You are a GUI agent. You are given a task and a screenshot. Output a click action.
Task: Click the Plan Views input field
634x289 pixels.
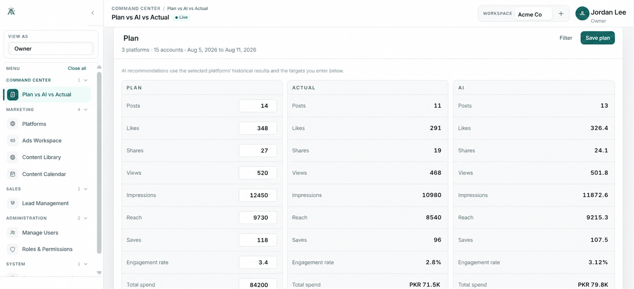(x=258, y=173)
